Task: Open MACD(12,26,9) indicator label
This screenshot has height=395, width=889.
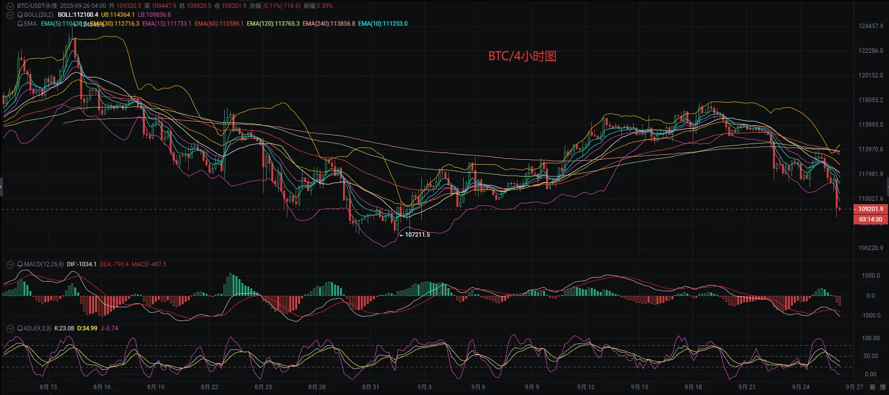Action: (44, 264)
